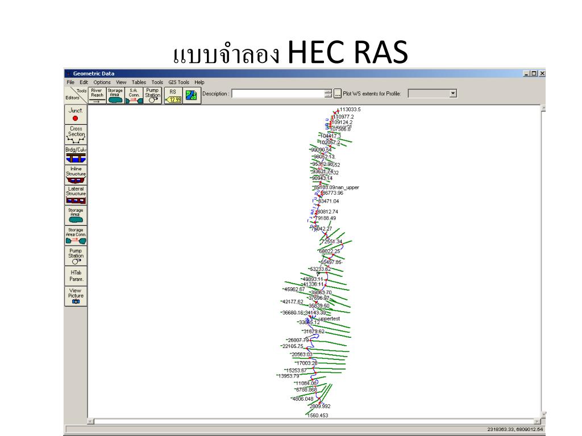This screenshot has height=436, width=582.
Task: Select the S.A. Conn. tool
Action: (x=134, y=95)
